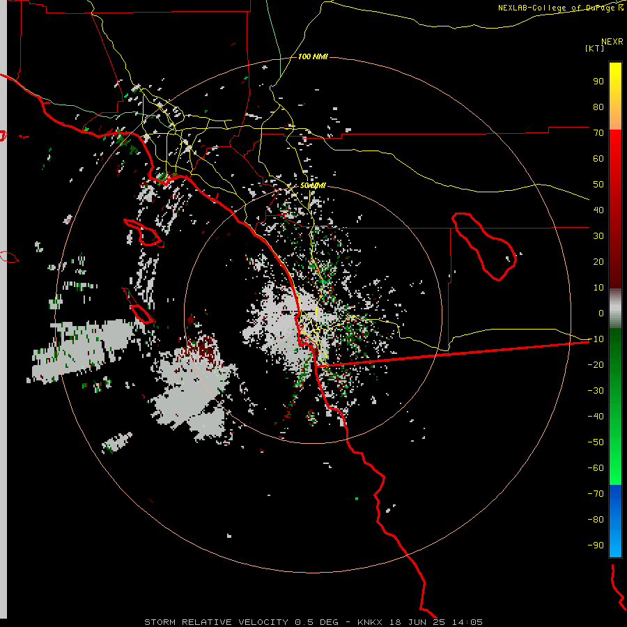Viewport: 627px width, 627px height.
Task: Click the -20 scale value
Action: tap(596, 364)
